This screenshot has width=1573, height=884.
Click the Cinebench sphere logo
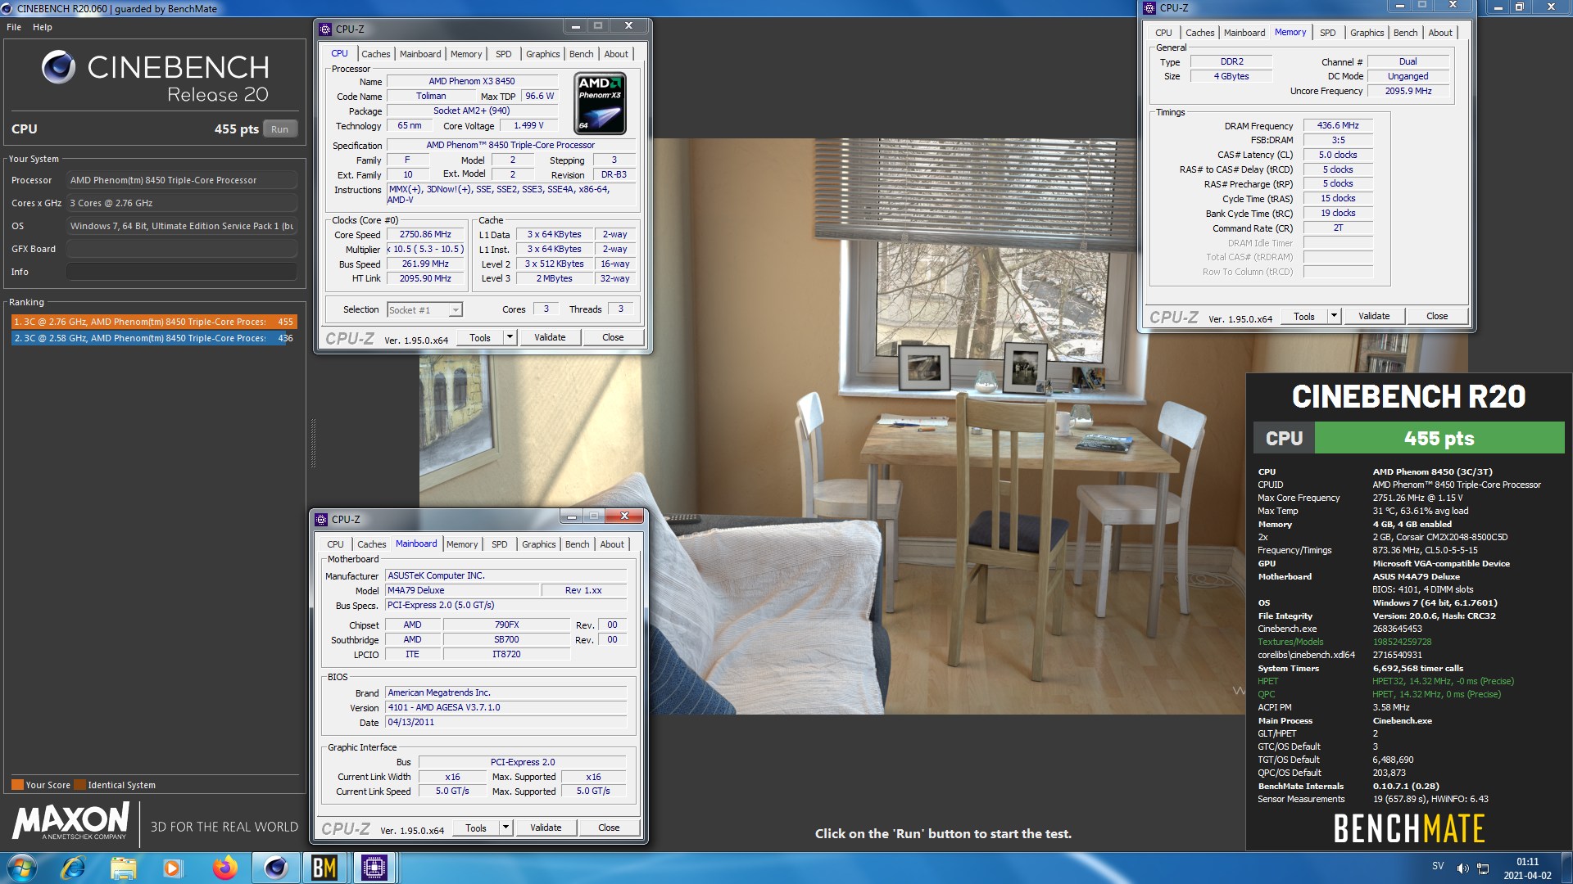coord(58,67)
